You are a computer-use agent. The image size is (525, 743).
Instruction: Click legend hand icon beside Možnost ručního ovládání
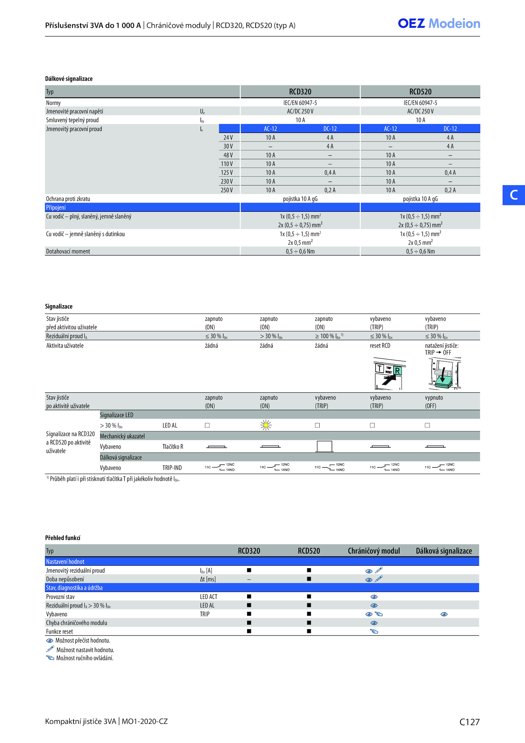(x=50, y=658)
